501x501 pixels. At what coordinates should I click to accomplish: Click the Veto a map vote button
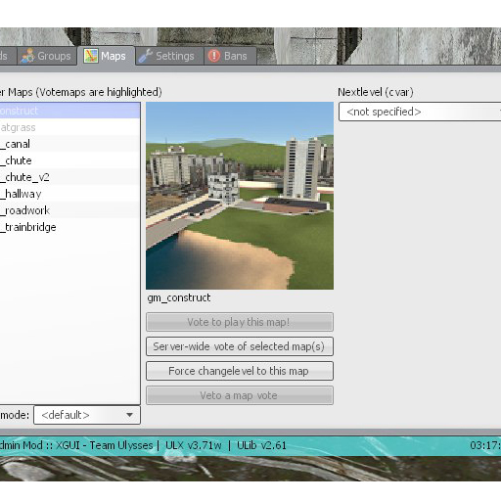click(x=240, y=395)
